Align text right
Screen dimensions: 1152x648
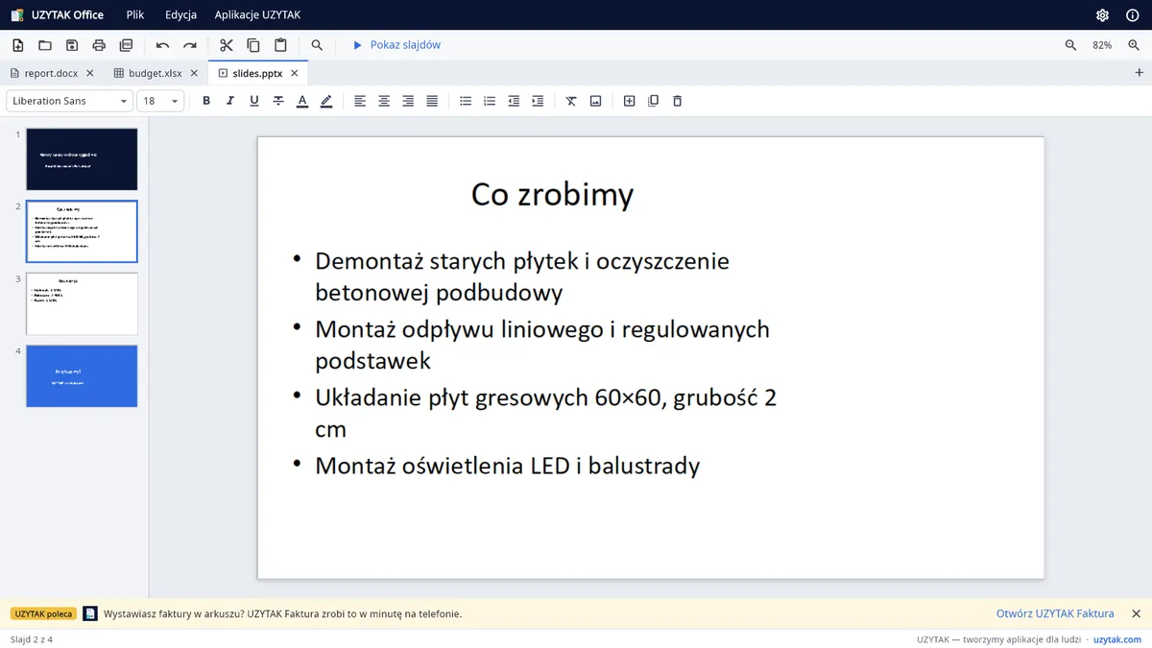(x=408, y=101)
